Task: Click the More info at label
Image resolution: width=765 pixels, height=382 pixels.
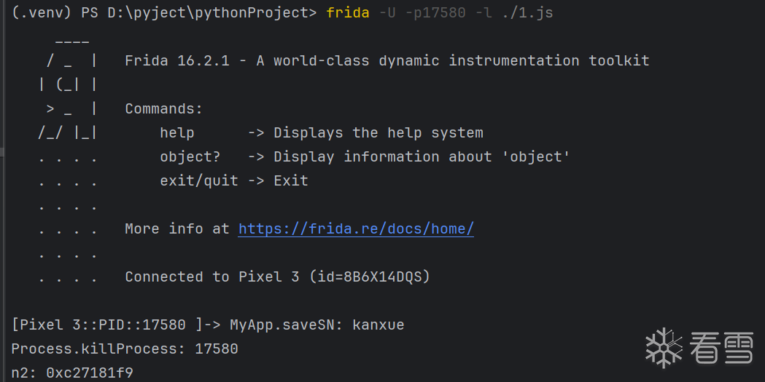Action: point(177,229)
